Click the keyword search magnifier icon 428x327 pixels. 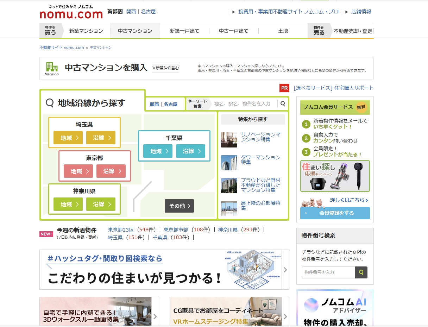[283, 104]
